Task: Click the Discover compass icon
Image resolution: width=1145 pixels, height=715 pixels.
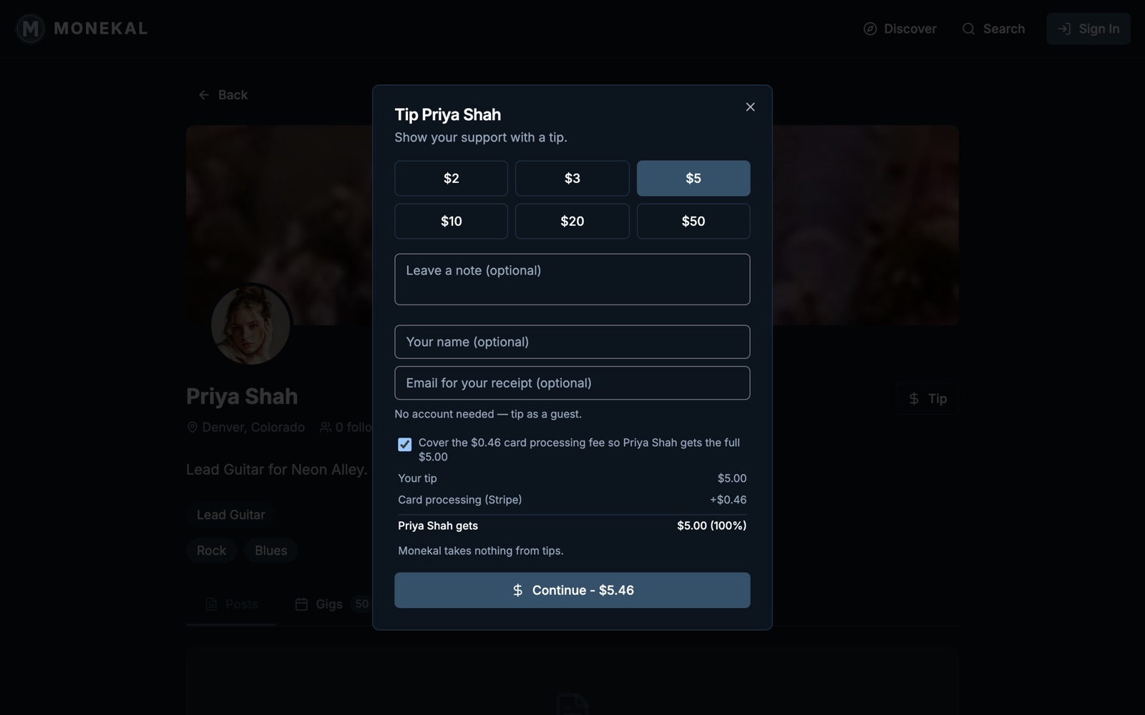Action: tap(870, 29)
